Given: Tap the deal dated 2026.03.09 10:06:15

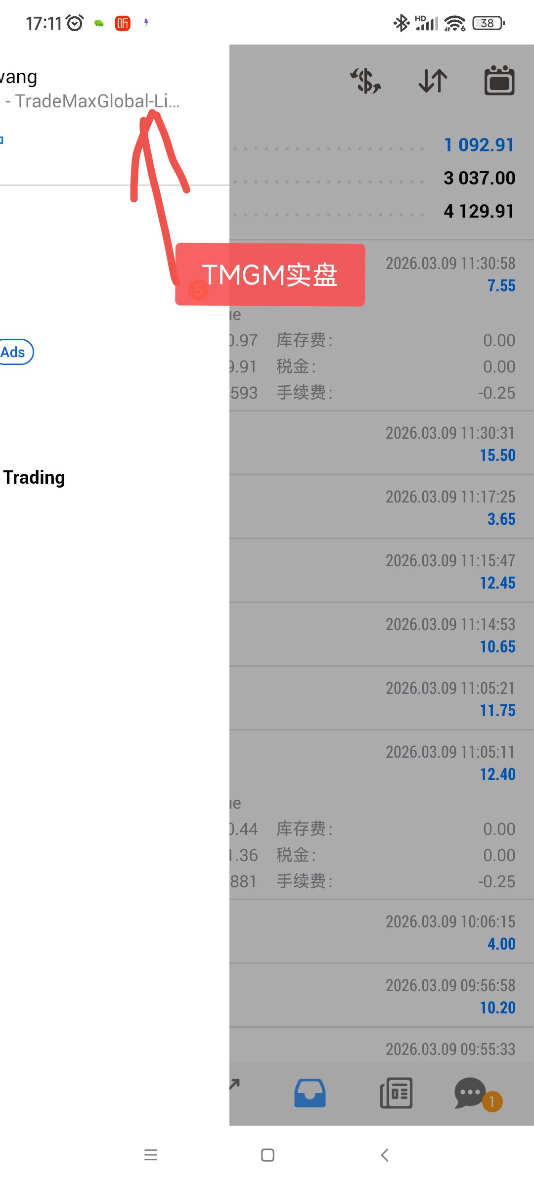Looking at the screenshot, I should click(381, 932).
